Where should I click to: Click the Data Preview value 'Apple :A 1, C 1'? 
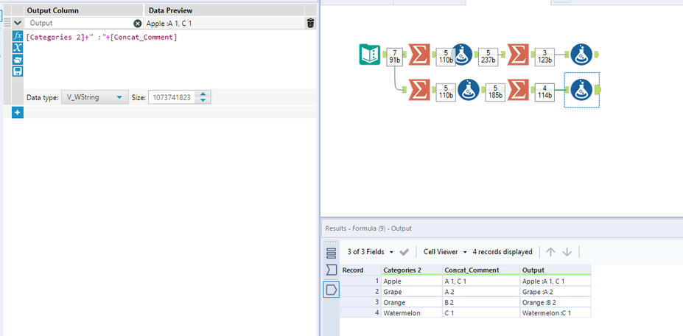(x=169, y=24)
